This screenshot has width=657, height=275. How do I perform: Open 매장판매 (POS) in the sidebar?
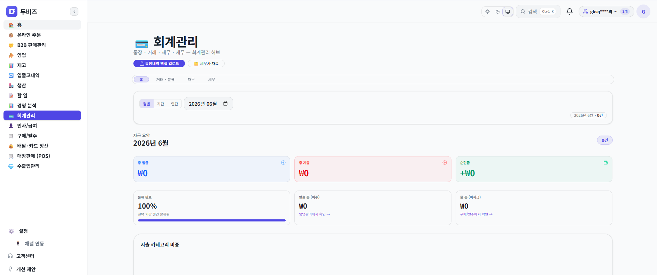(x=42, y=156)
